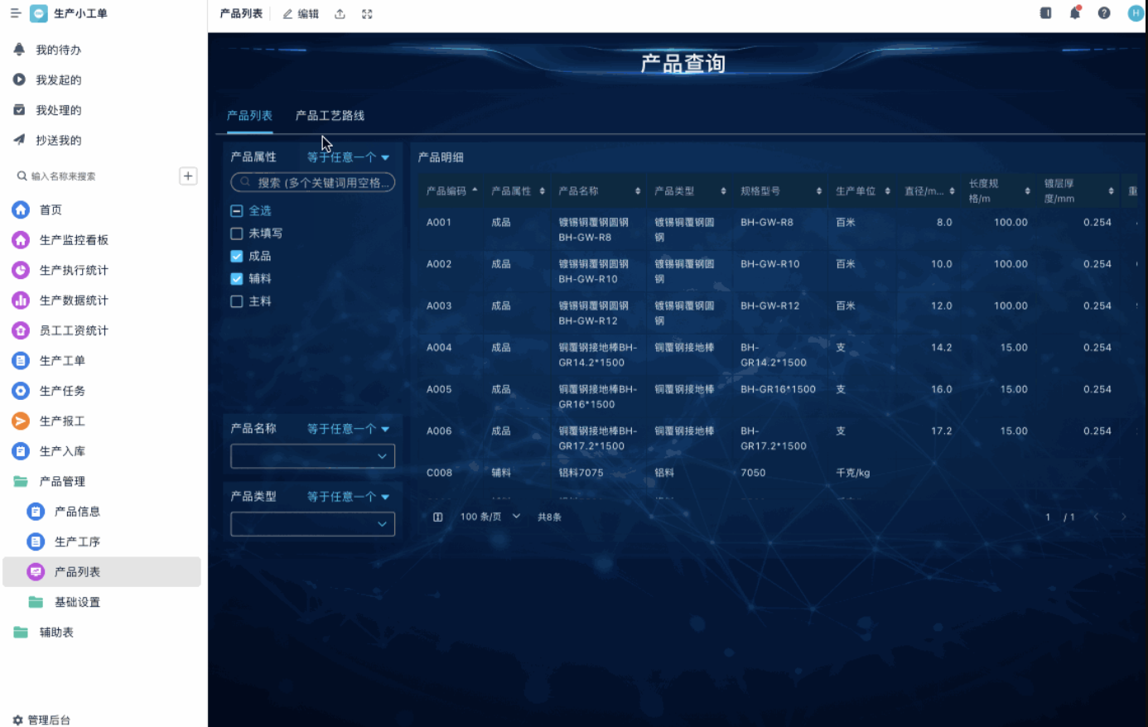Click the sidebar name search field

point(94,176)
